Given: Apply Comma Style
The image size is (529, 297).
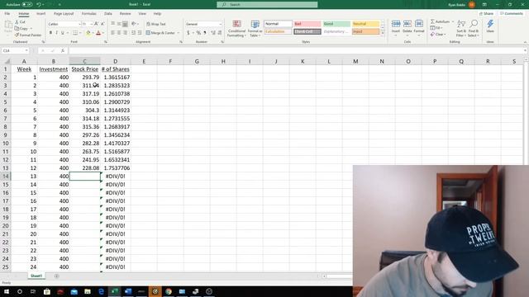Looking at the screenshot, I should 204,33.
